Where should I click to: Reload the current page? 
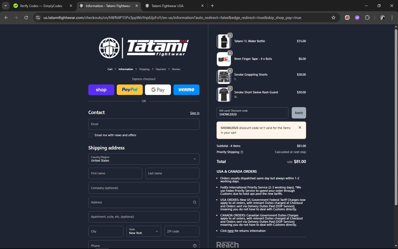pos(26,18)
